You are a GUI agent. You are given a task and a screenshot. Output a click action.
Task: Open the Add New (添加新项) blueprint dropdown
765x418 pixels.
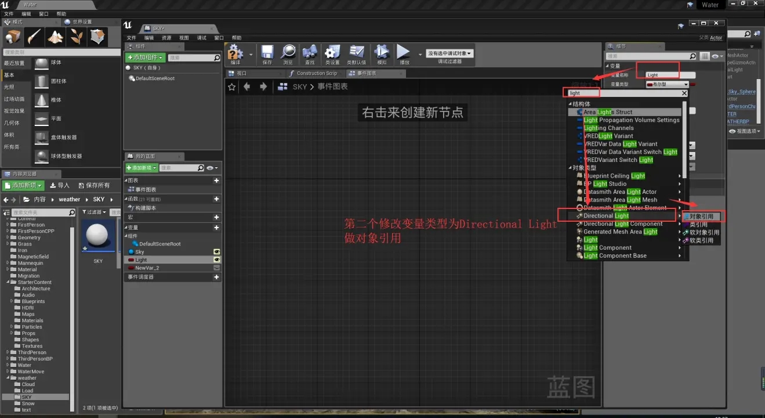[x=142, y=168]
